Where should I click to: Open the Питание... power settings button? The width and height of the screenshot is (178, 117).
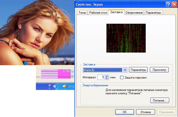click(160, 100)
